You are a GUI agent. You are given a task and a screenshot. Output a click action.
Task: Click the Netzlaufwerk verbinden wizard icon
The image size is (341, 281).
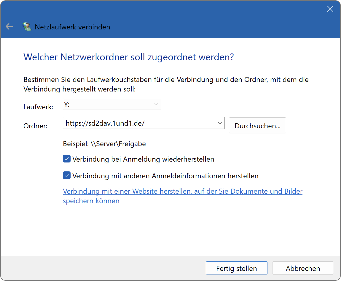(27, 26)
